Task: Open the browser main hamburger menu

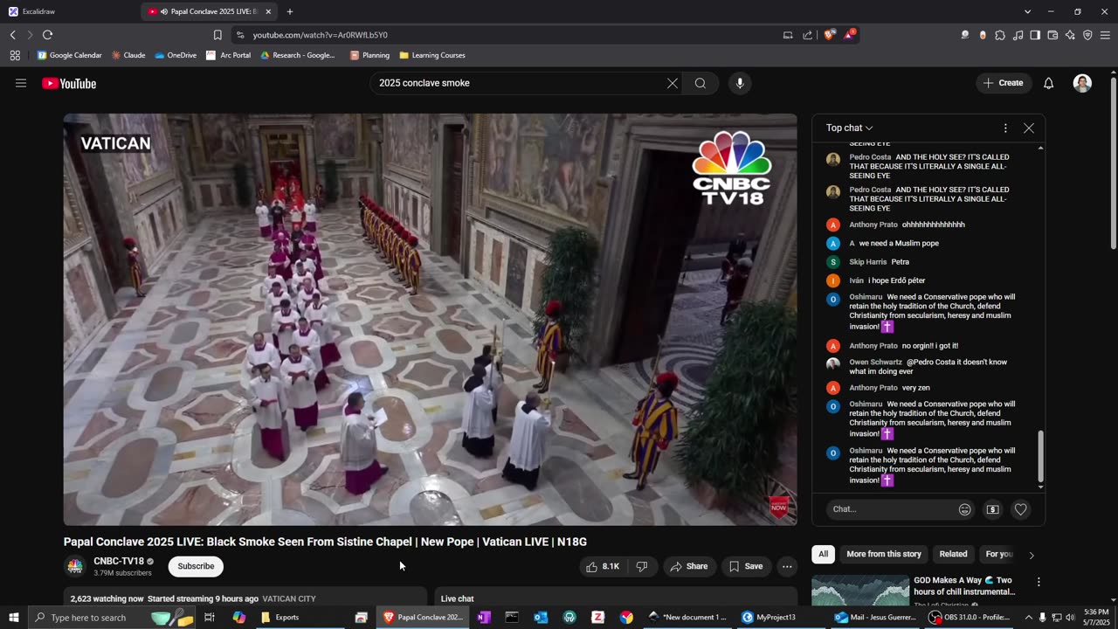Action: 1106,35
